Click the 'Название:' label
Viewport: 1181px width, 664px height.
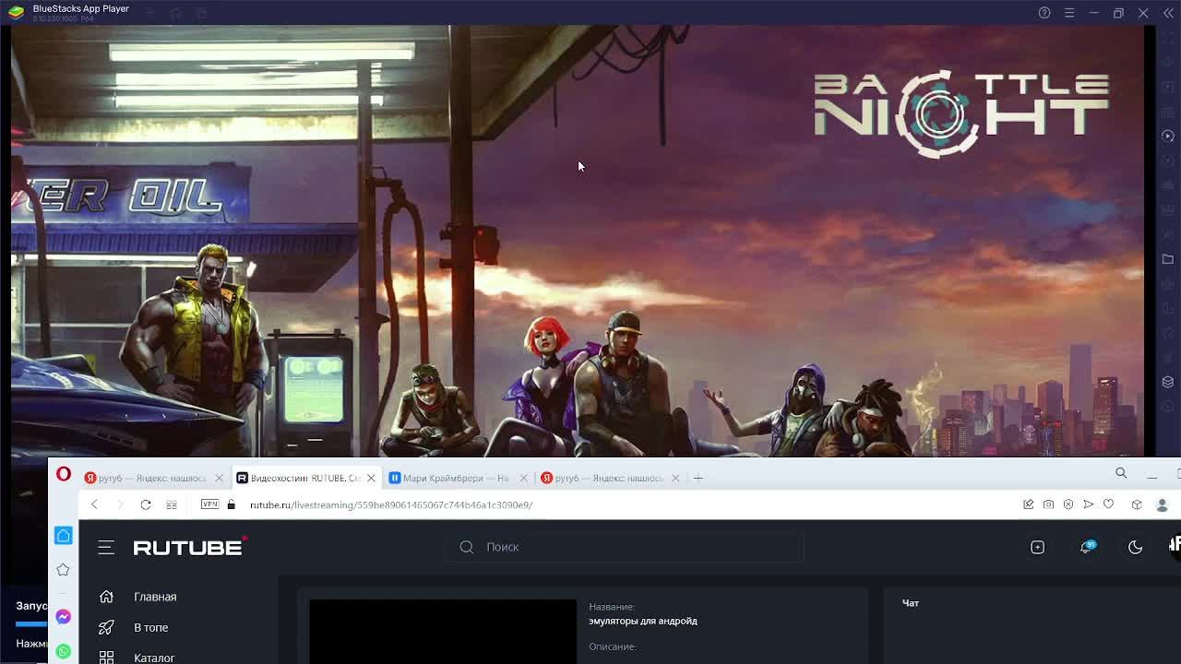[x=612, y=607]
